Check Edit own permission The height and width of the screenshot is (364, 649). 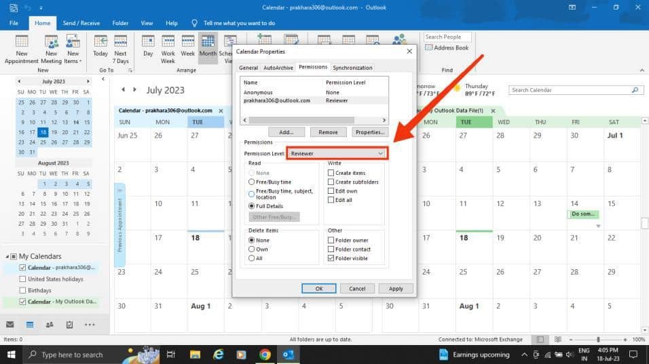[331, 191]
